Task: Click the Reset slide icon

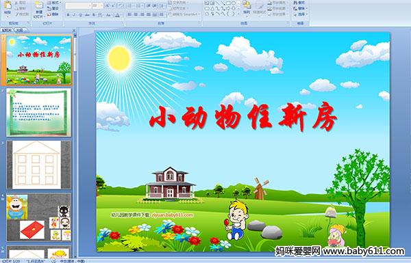Action: [x=53, y=9]
